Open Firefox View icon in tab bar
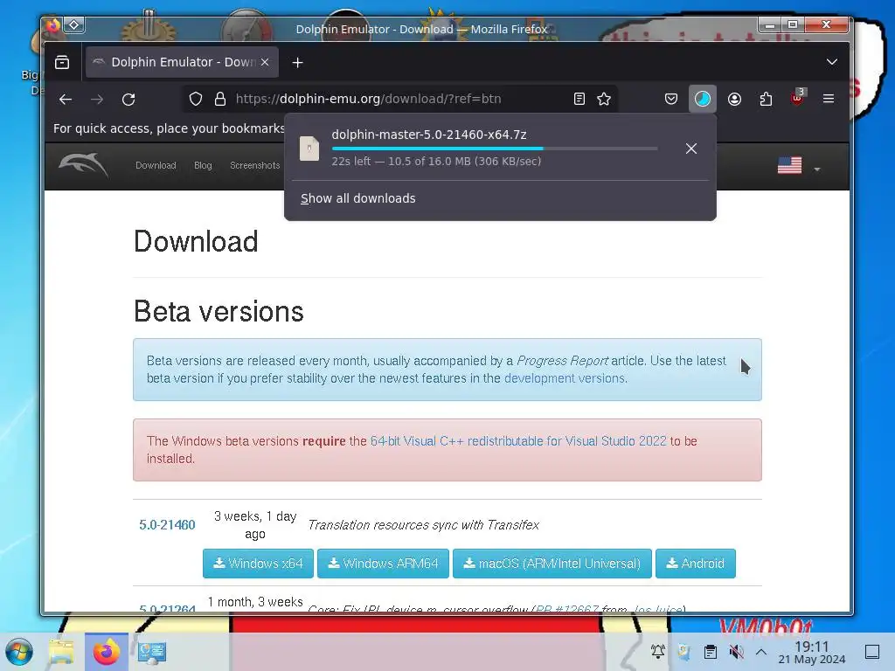 point(62,62)
